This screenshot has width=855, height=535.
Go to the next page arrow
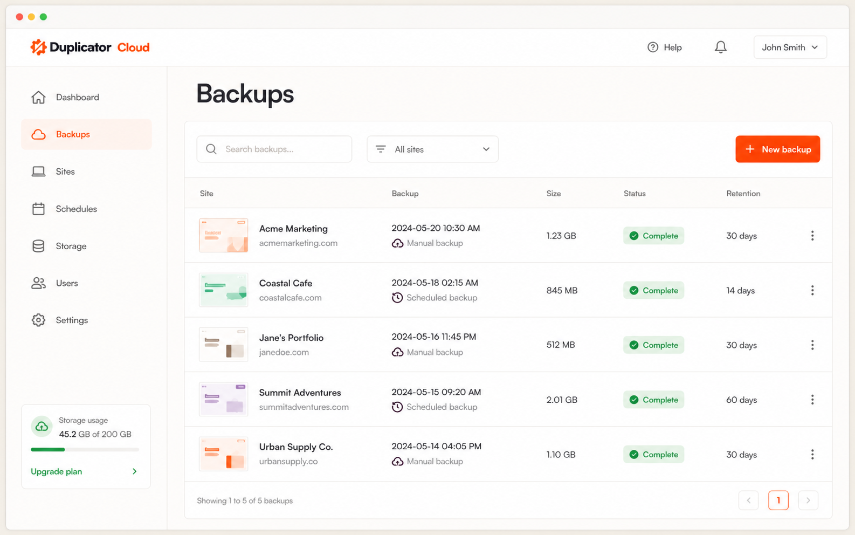tap(808, 500)
